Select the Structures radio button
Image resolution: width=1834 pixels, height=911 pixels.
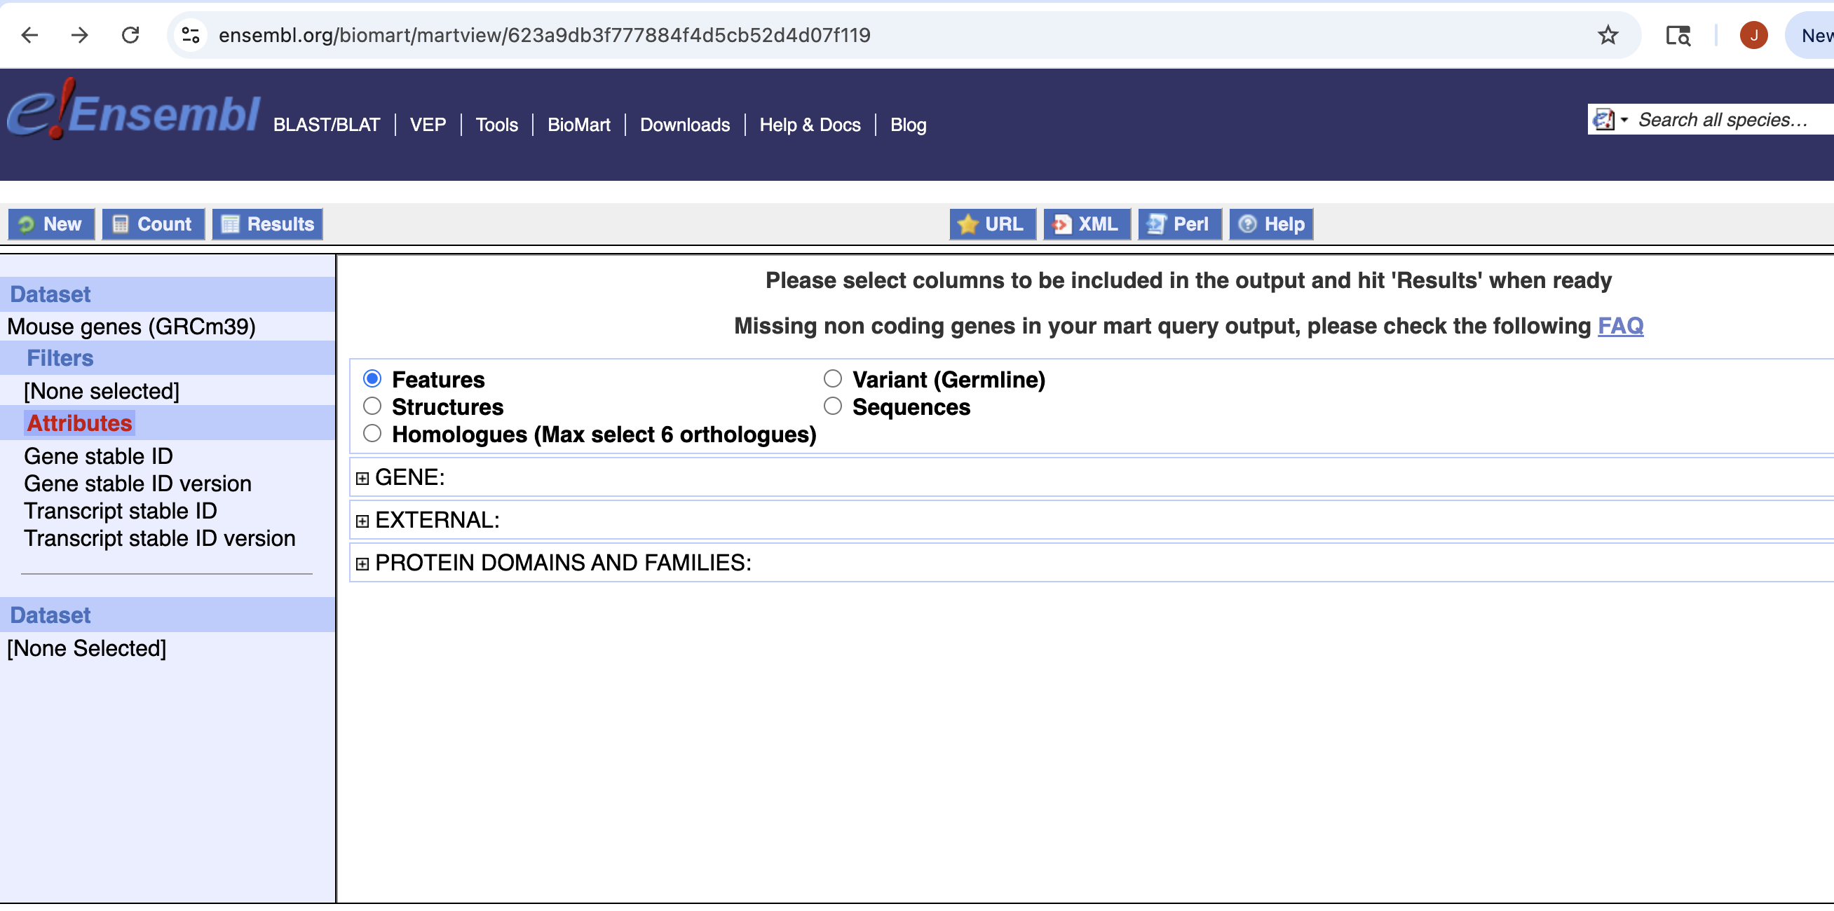pyautogui.click(x=372, y=406)
